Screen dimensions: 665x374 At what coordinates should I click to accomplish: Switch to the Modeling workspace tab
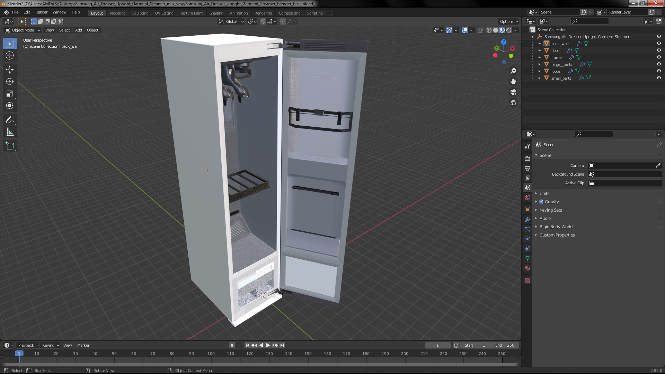pyautogui.click(x=117, y=13)
